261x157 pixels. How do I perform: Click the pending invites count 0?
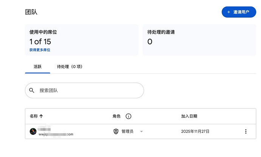pyautogui.click(x=150, y=41)
